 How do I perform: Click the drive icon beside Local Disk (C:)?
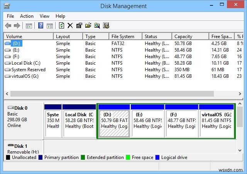[x=8, y=63]
